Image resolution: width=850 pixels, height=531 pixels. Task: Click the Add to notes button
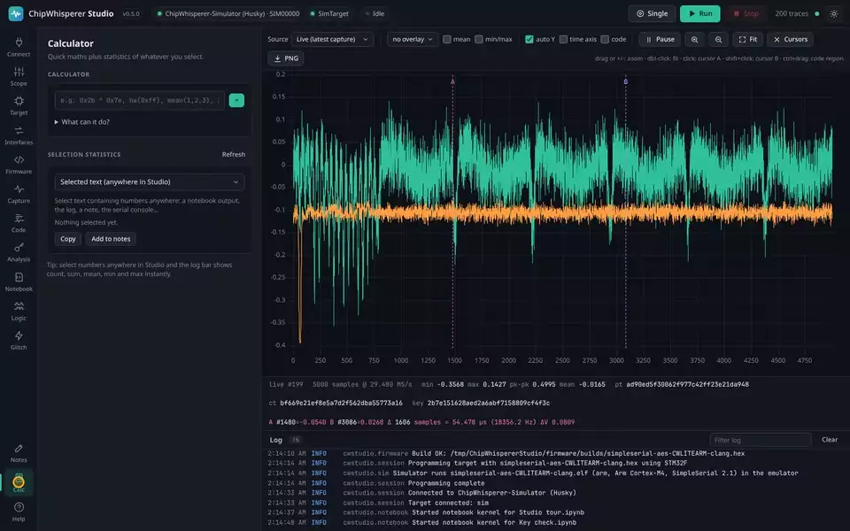[x=111, y=239]
